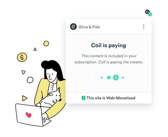Click the white dog in the illustration
The width and height of the screenshot is (168, 137).
pyautogui.click(x=51, y=98)
